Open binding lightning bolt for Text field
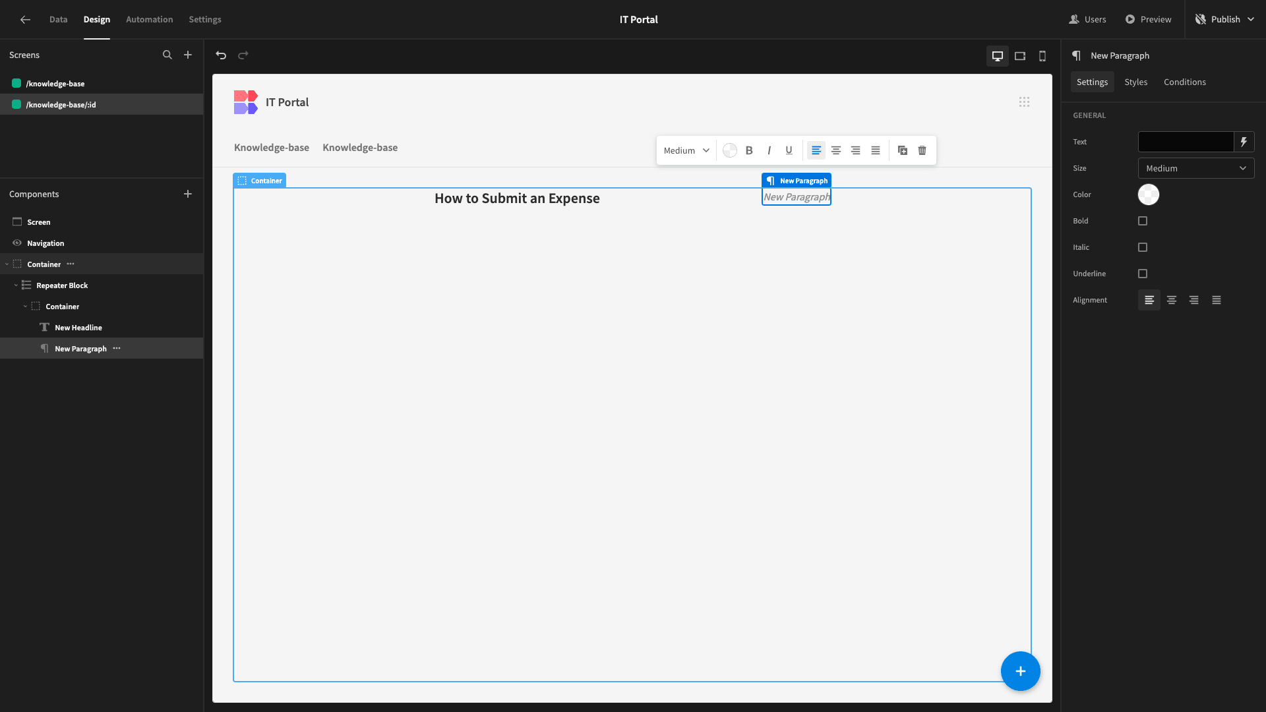 click(1244, 142)
